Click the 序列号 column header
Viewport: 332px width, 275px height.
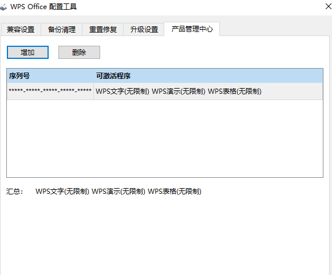point(50,75)
